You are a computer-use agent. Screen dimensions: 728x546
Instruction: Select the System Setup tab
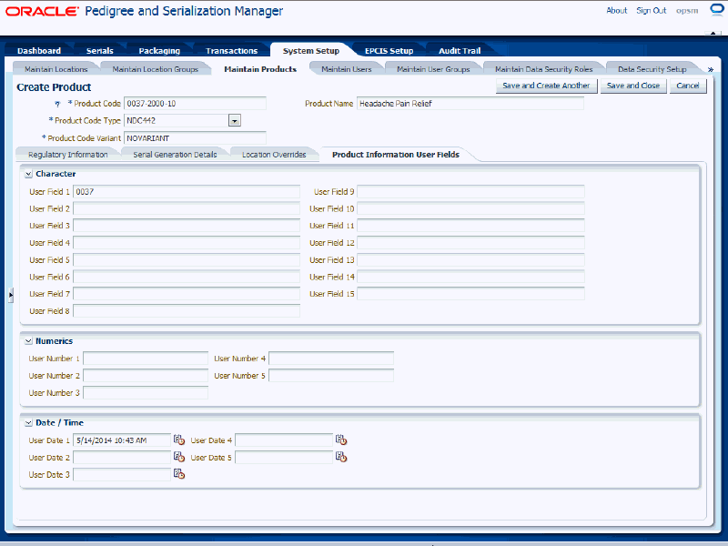311,51
